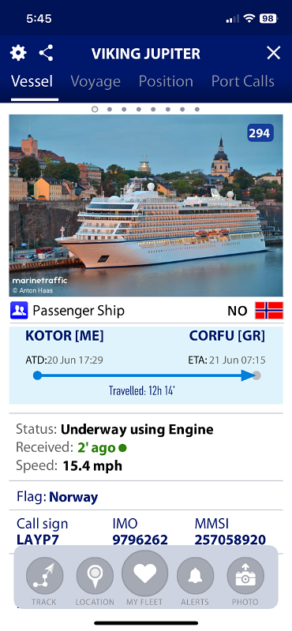This screenshot has height=631, width=292.
Task: Switch to the Voyage tab
Action: point(95,81)
